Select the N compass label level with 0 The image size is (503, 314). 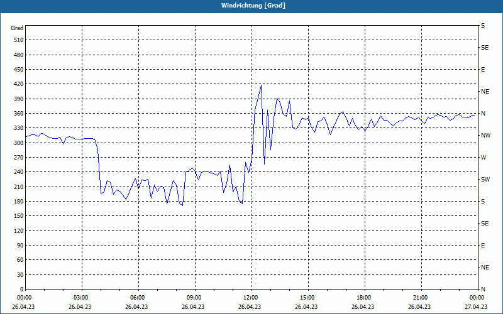point(483,290)
